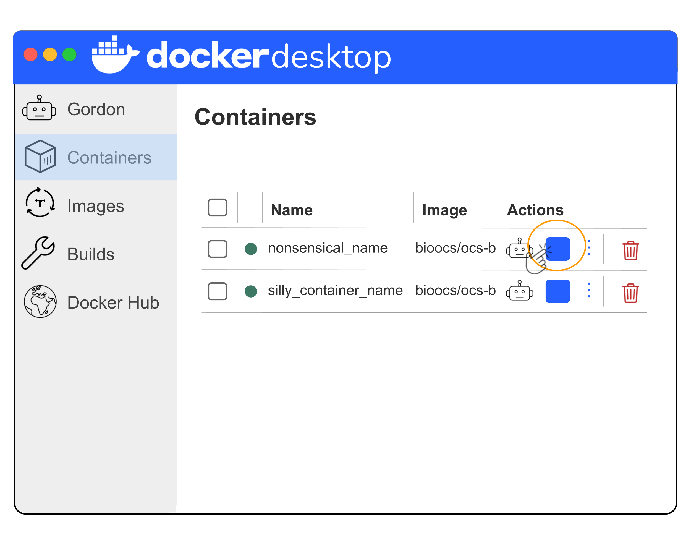Open Builds section in sidebar
Screen dimensions: 691x540
(96, 254)
